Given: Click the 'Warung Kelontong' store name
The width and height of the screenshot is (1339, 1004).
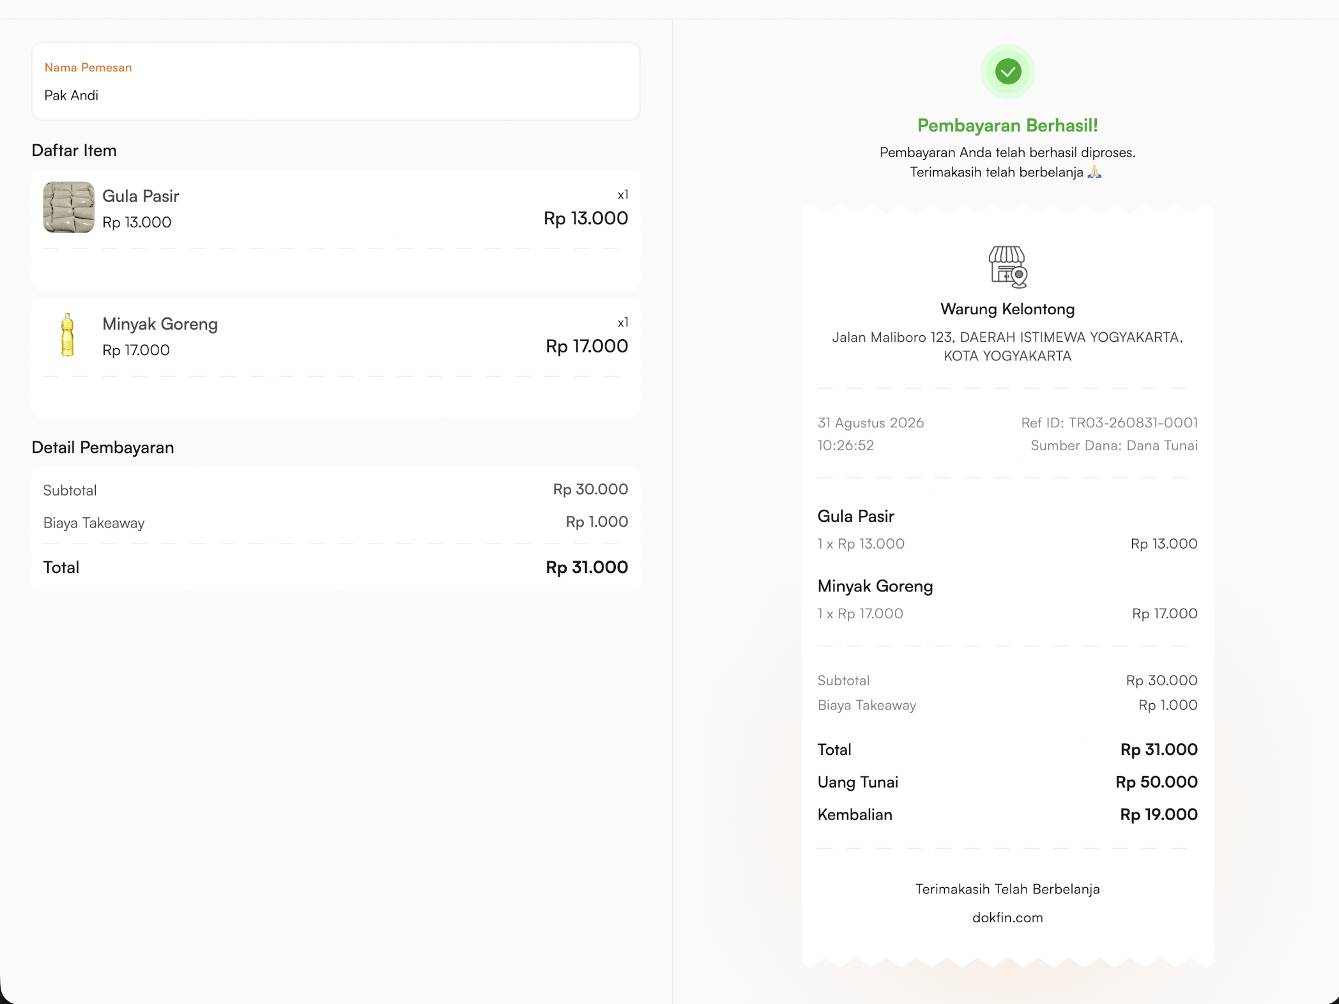Looking at the screenshot, I should 1007,309.
